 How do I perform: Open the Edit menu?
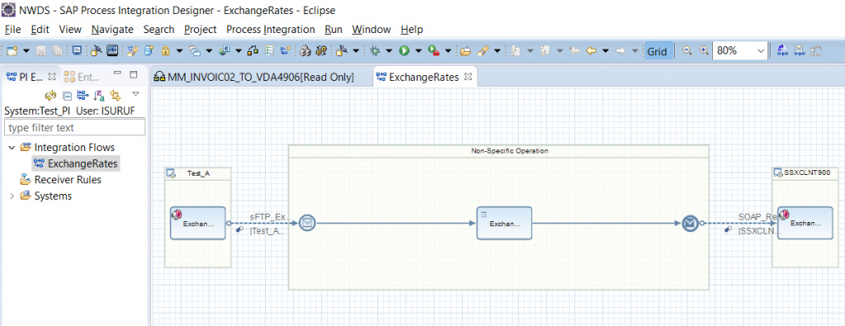point(40,29)
